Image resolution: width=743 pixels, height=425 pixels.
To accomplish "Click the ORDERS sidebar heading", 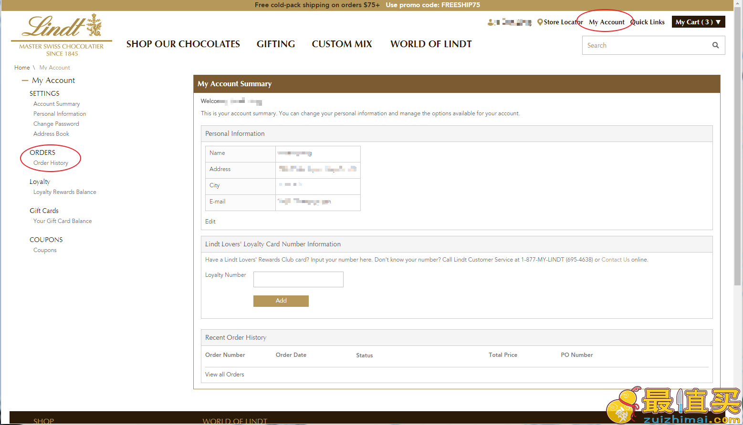I will tap(42, 152).
